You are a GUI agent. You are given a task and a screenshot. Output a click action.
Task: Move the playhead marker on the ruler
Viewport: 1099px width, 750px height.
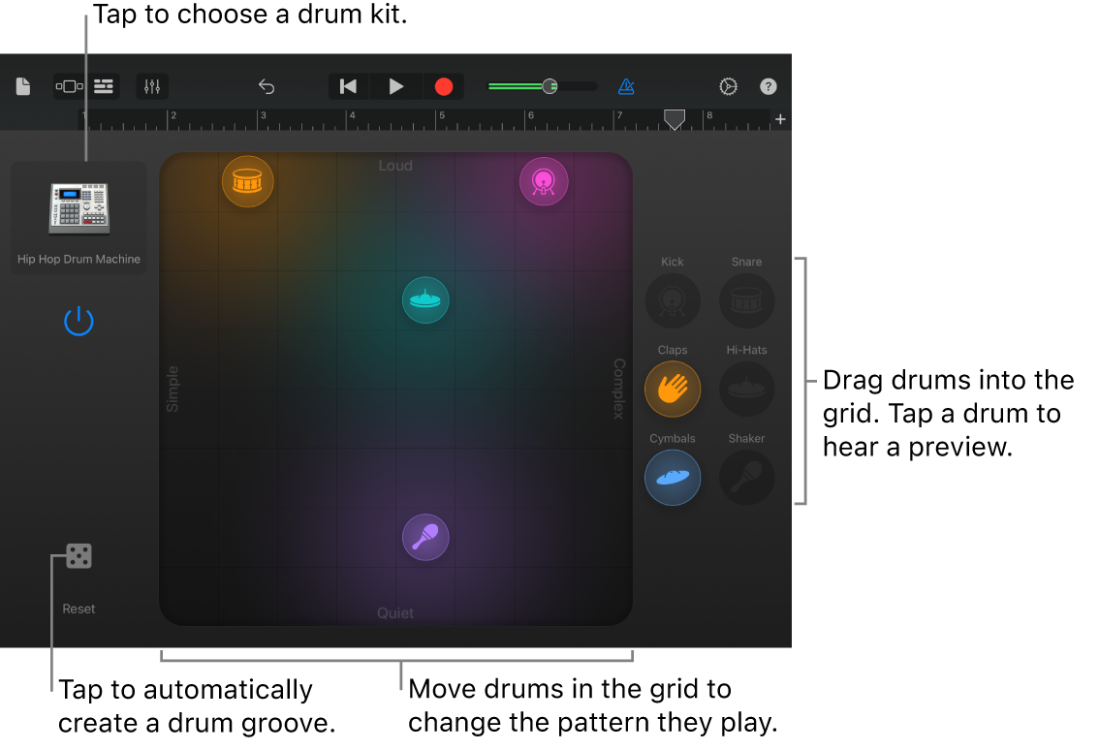(675, 119)
